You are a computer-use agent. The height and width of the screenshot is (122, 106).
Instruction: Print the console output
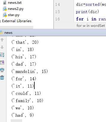click(x=2, y=70)
